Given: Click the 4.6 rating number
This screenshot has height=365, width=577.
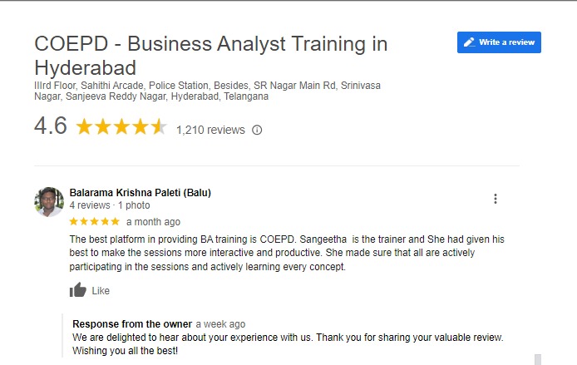Looking at the screenshot, I should (51, 127).
